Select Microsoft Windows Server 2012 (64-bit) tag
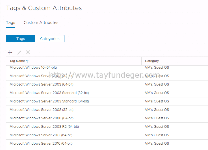Image resolution: width=208 pixels, height=150 pixels. click(41, 135)
